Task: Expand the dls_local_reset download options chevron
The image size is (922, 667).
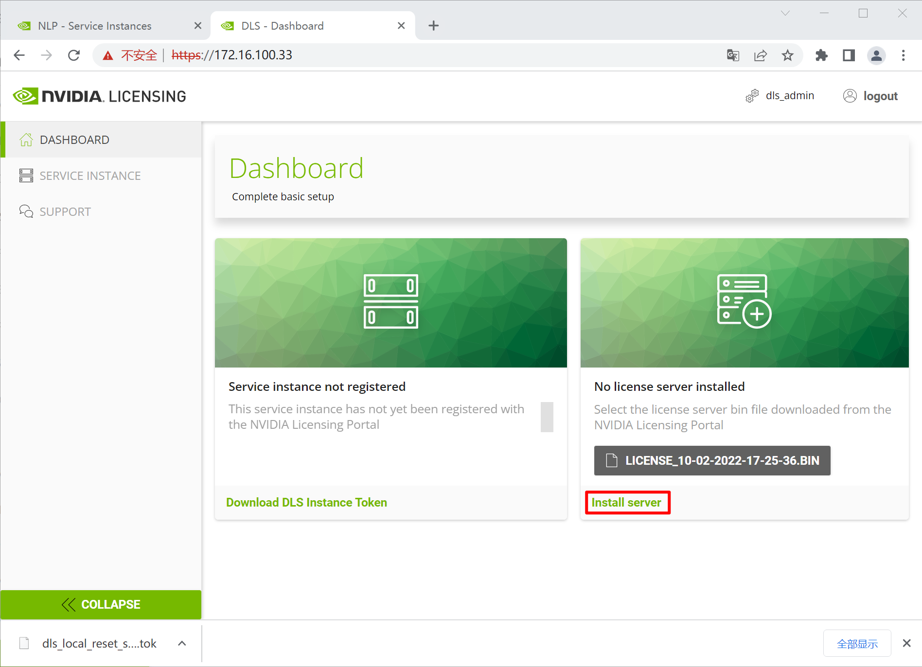Action: (182, 643)
